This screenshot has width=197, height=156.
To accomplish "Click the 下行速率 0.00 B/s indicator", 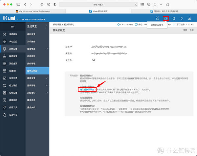I will [183, 25].
